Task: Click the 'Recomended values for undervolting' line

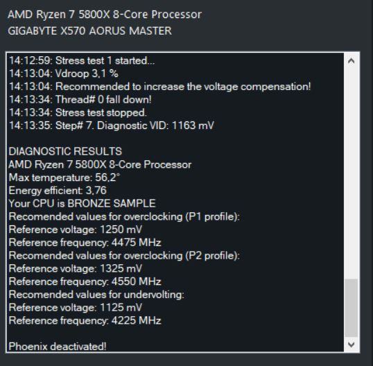Action: click(96, 295)
